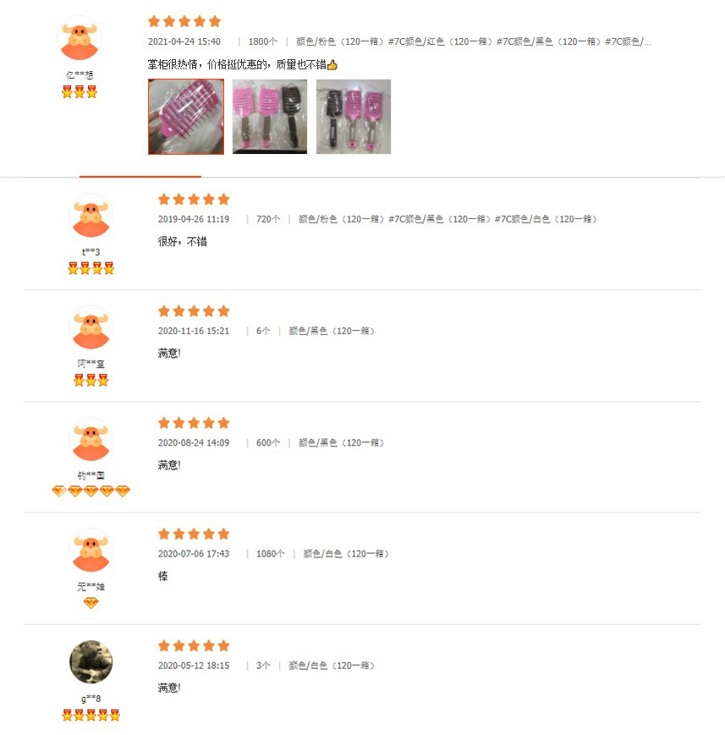
Task: Click the avatar of reviewer t**3
Action: pos(91,216)
